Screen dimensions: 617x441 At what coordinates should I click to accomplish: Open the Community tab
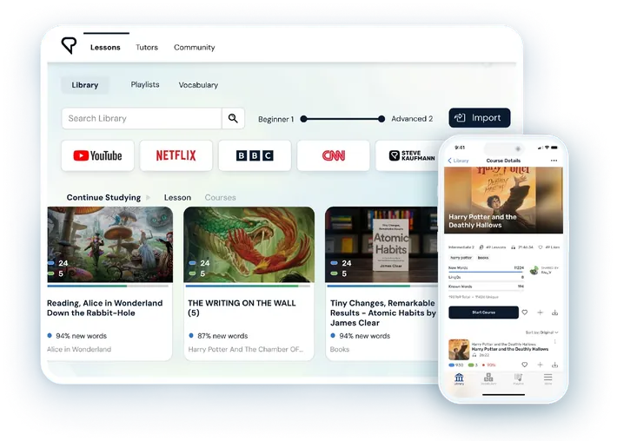pyautogui.click(x=194, y=47)
